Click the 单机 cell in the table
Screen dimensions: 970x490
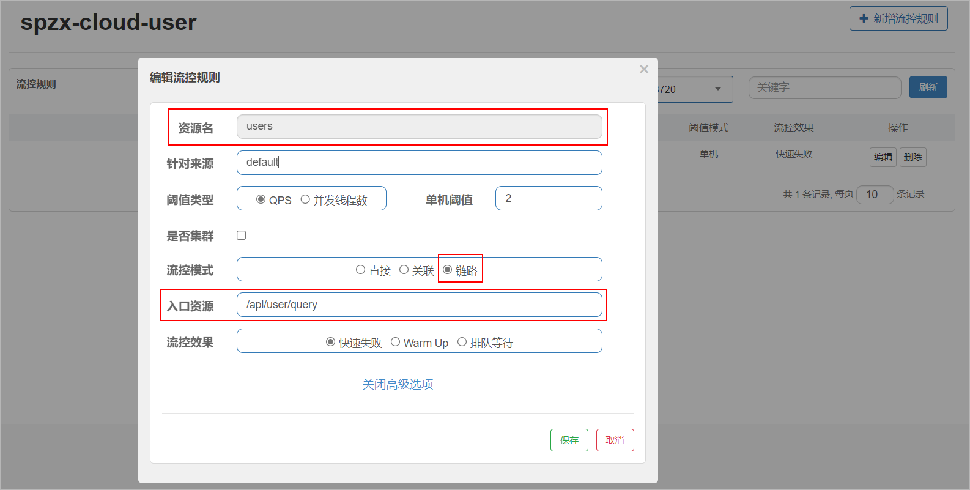[x=709, y=154]
